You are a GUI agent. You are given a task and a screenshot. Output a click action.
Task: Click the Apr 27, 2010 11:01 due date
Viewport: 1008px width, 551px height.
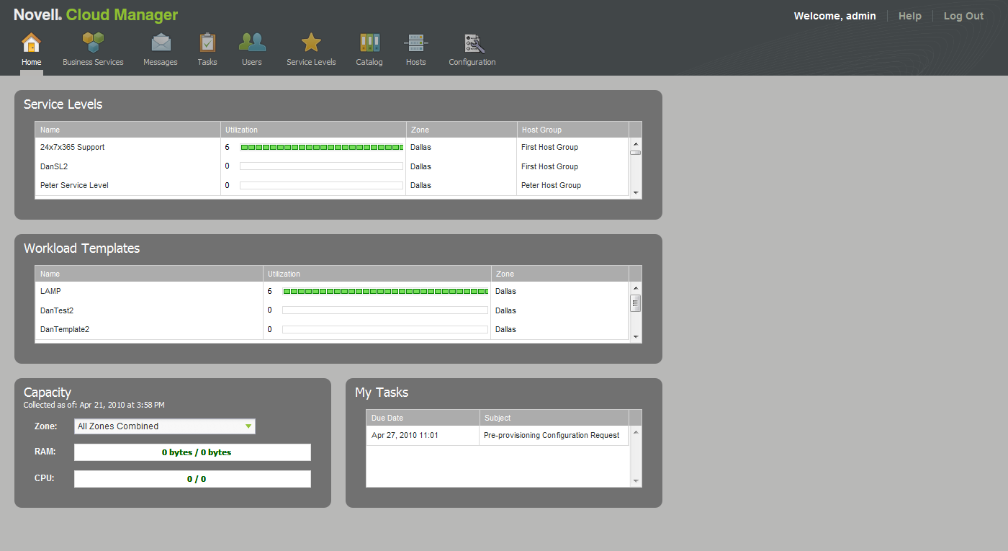(x=405, y=435)
